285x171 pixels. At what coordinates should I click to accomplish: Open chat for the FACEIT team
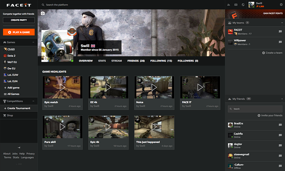click(x=280, y=32)
